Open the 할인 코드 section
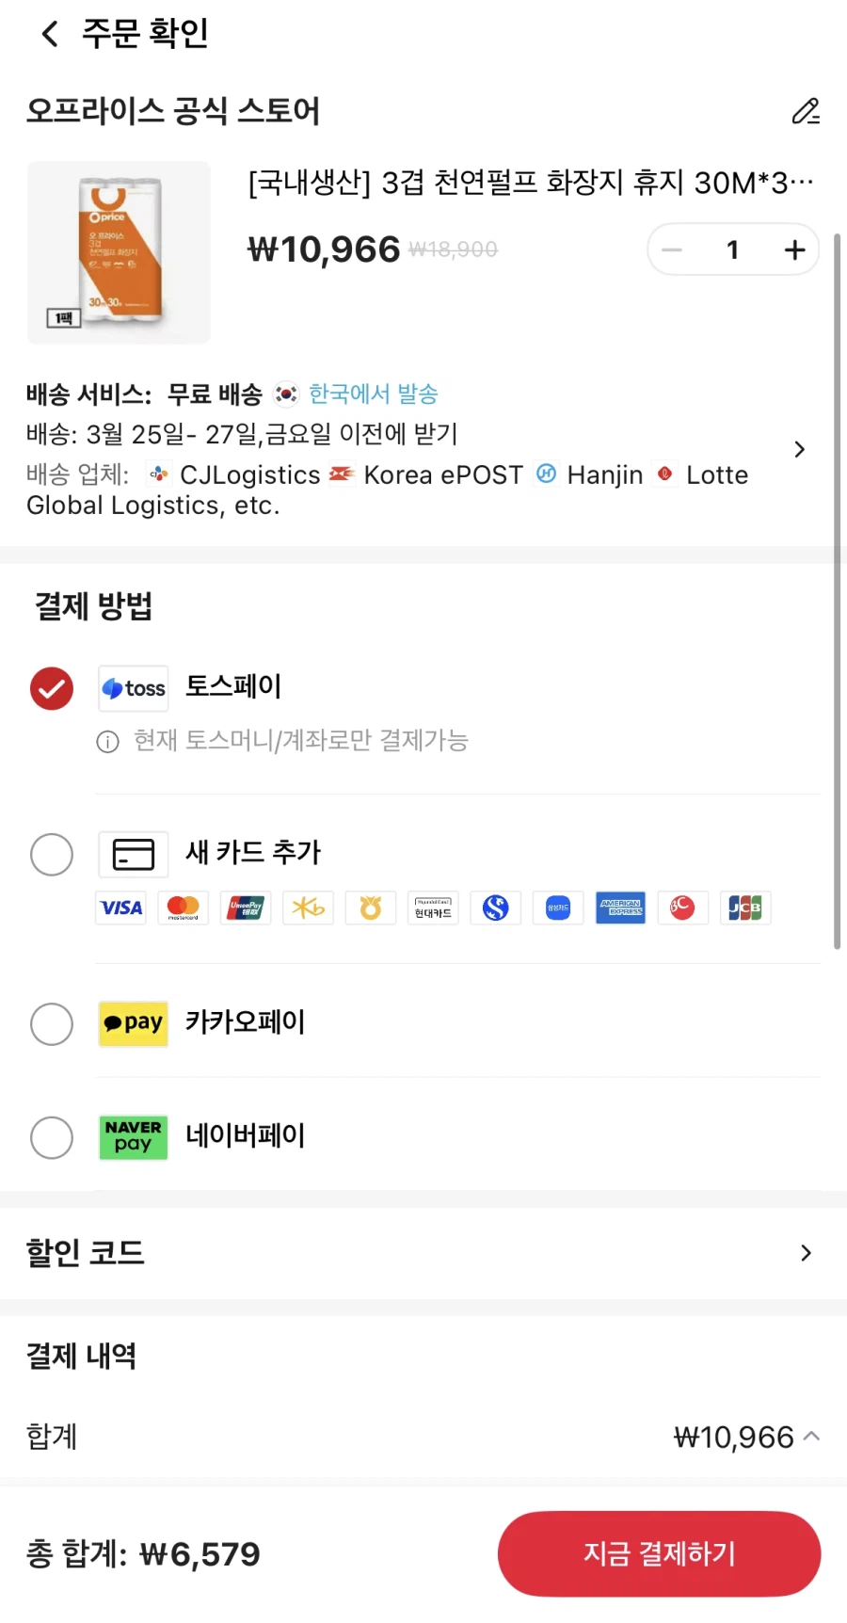 [x=805, y=1252]
